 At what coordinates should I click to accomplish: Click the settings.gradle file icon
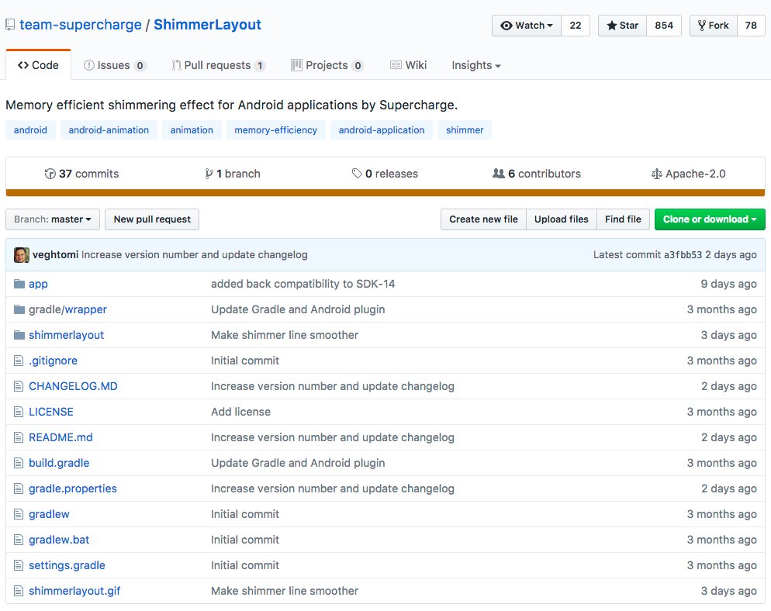point(19,565)
